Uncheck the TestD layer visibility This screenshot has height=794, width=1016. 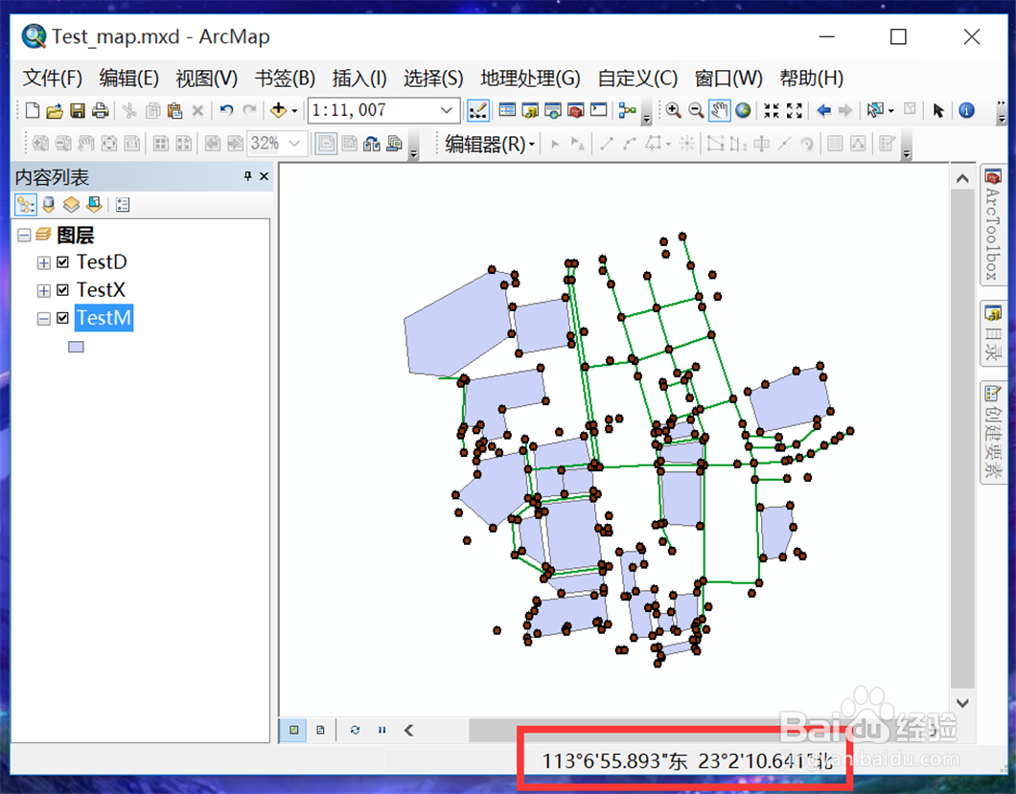pos(62,261)
